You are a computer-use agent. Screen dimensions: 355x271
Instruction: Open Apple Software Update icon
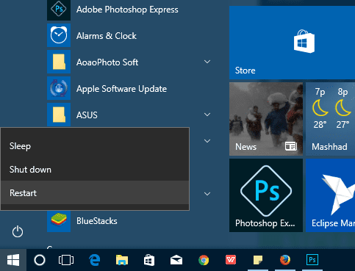[59, 88]
